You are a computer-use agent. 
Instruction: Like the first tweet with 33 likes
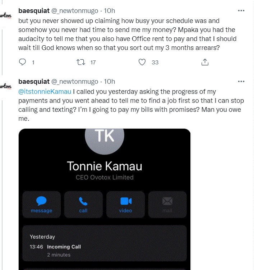click(x=142, y=62)
